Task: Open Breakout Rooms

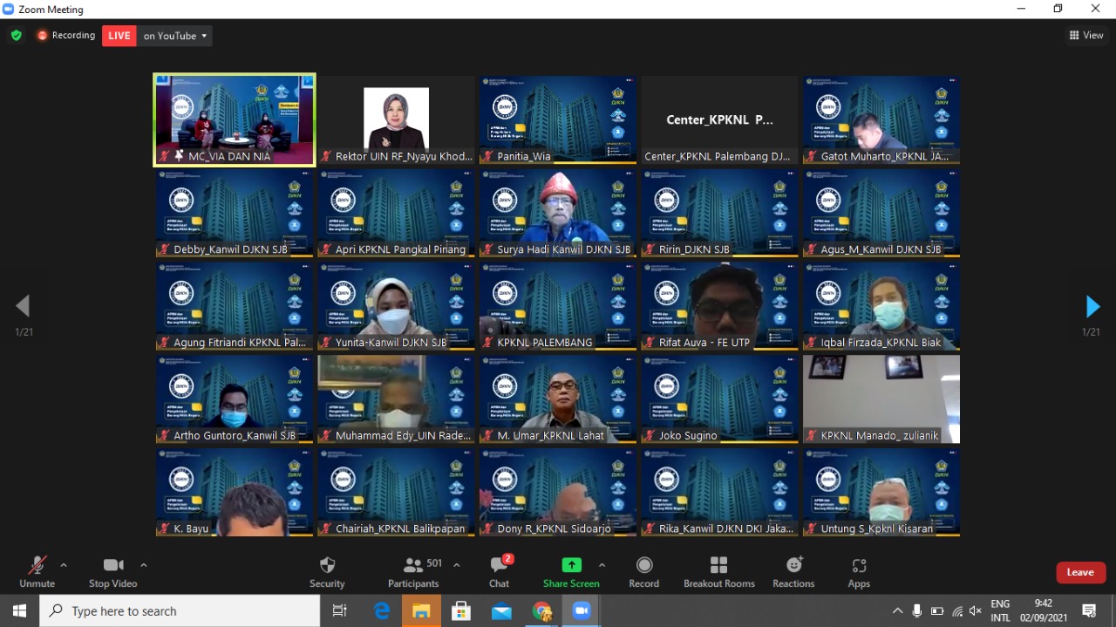Action: 718,571
